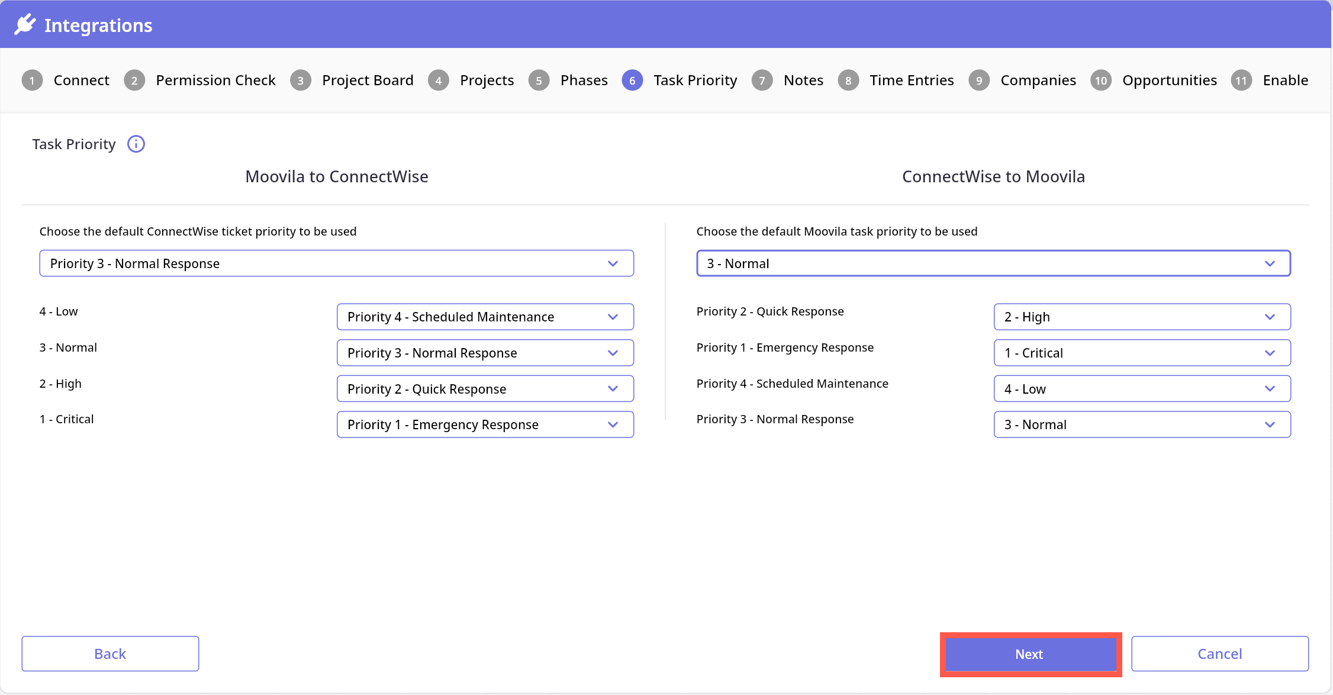Click step 1 circle for Connect

tap(32, 81)
